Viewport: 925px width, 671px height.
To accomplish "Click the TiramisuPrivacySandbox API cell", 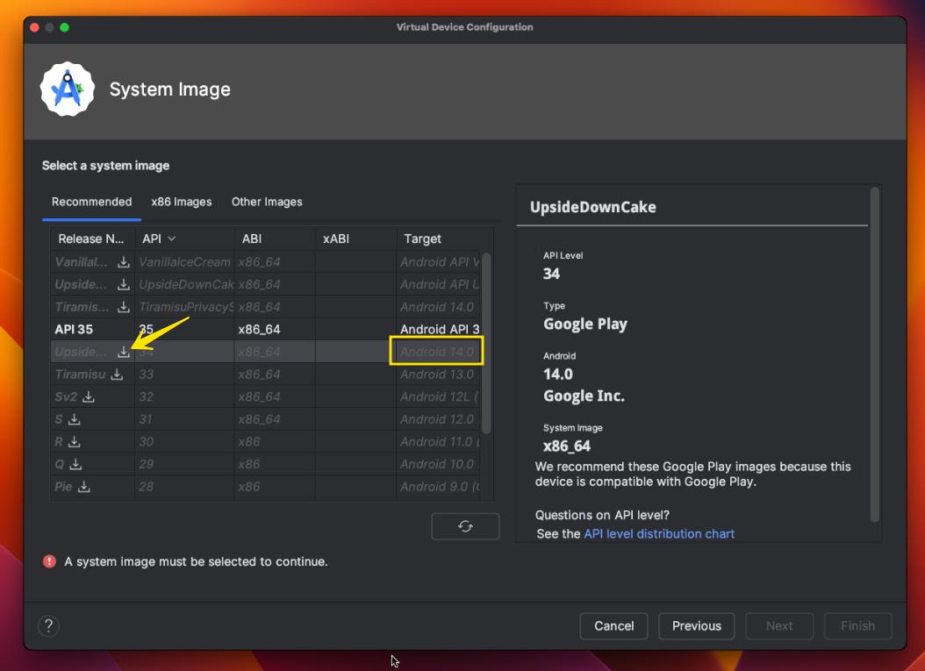I will [x=184, y=307].
